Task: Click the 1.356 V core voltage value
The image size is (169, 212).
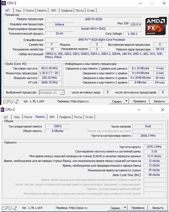Action: [x=132, y=34]
